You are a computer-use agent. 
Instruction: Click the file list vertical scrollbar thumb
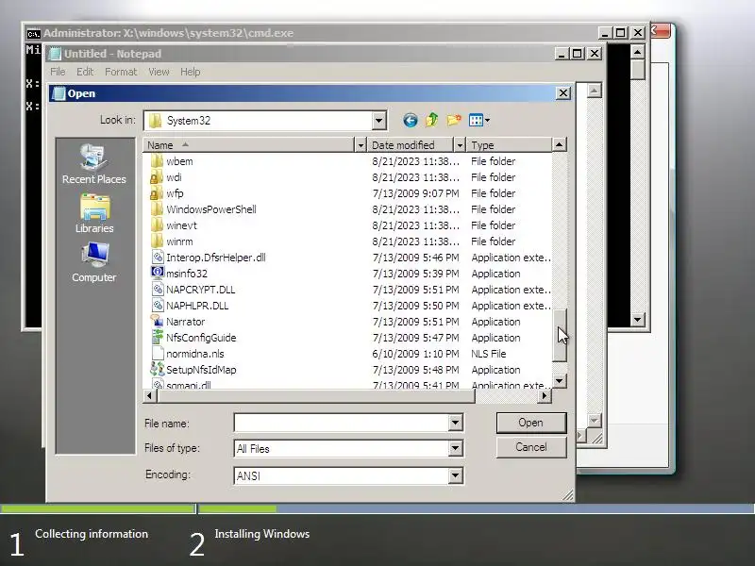coord(559,335)
